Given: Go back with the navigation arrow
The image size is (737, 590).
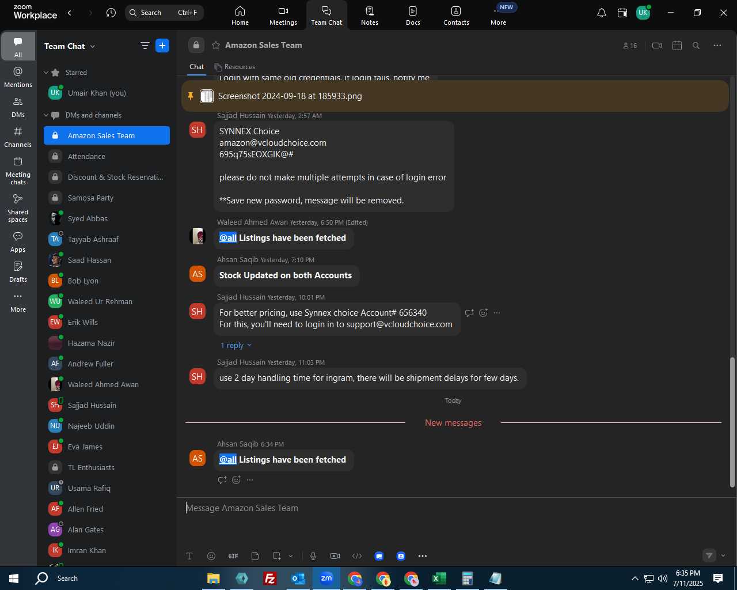Looking at the screenshot, I should [70, 13].
